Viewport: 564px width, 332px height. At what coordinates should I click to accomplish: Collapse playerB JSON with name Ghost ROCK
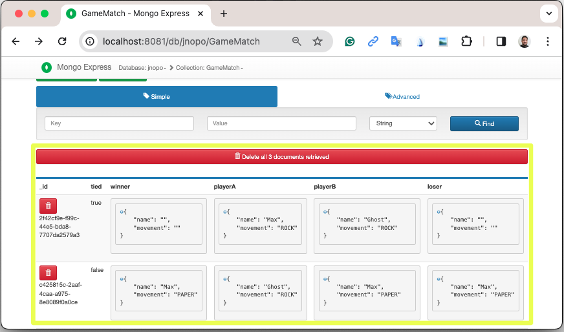[325, 212]
